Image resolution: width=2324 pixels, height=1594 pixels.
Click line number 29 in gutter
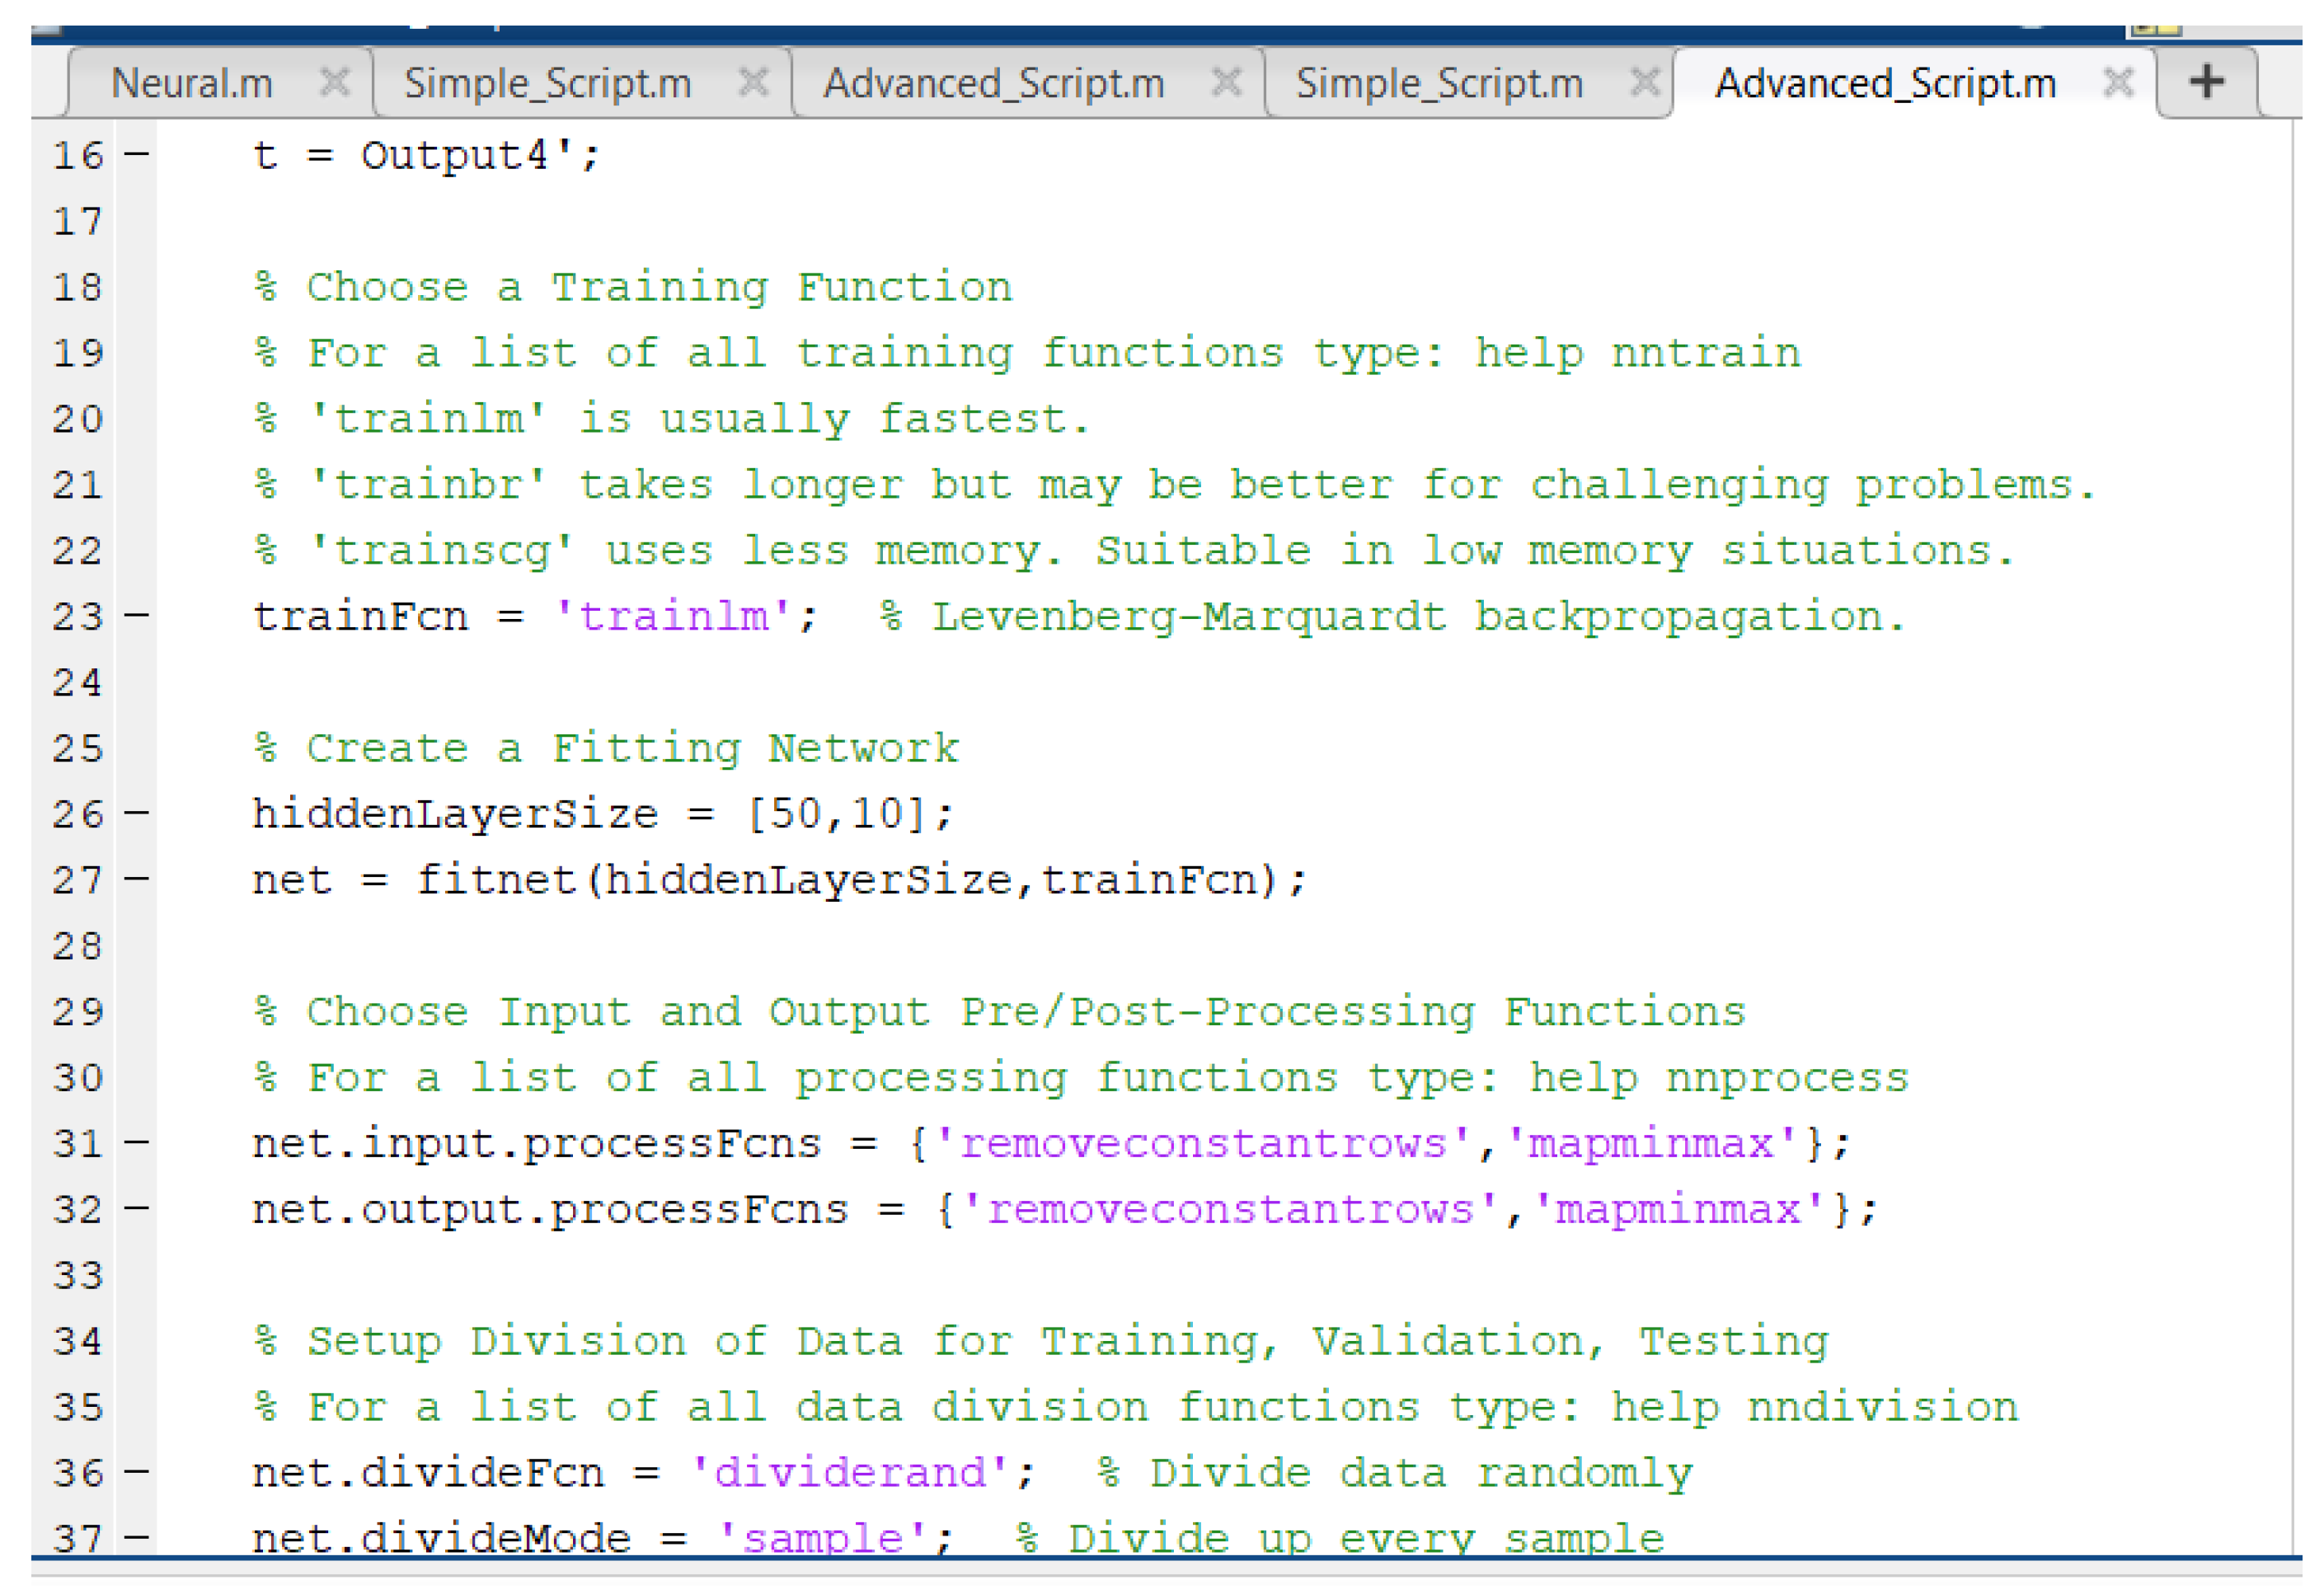78,1012
